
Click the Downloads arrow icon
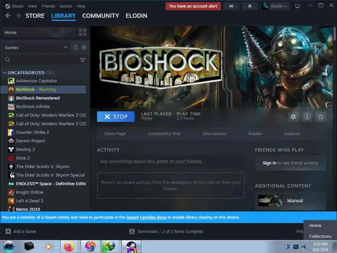coord(132,231)
